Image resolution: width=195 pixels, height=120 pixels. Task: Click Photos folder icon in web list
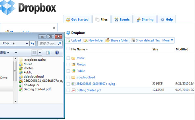[73, 65]
